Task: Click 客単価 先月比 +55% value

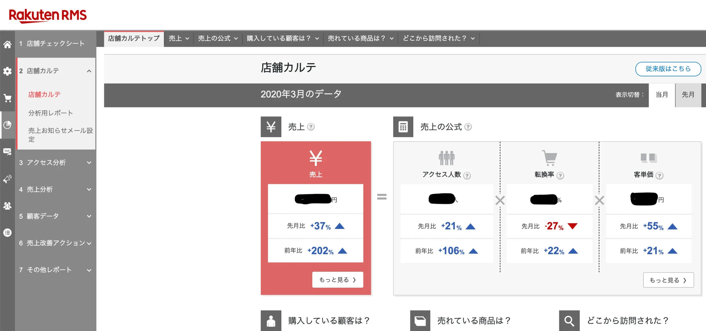Action: pyautogui.click(x=653, y=226)
